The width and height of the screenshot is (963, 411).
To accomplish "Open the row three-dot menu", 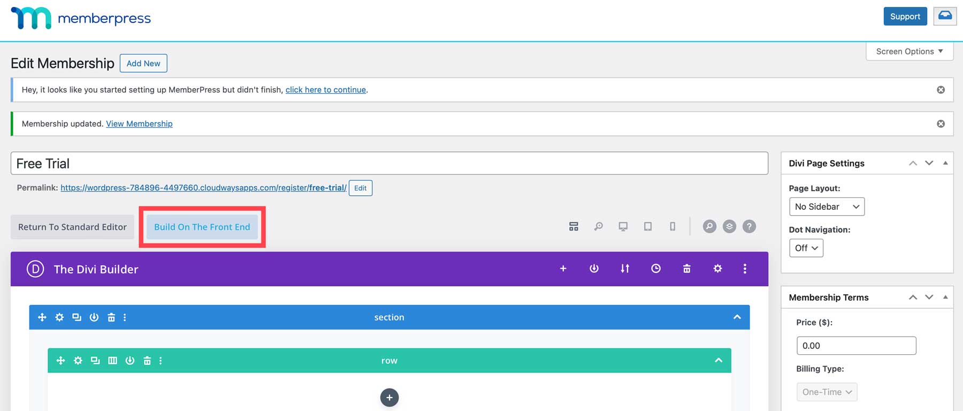I will pyautogui.click(x=160, y=361).
